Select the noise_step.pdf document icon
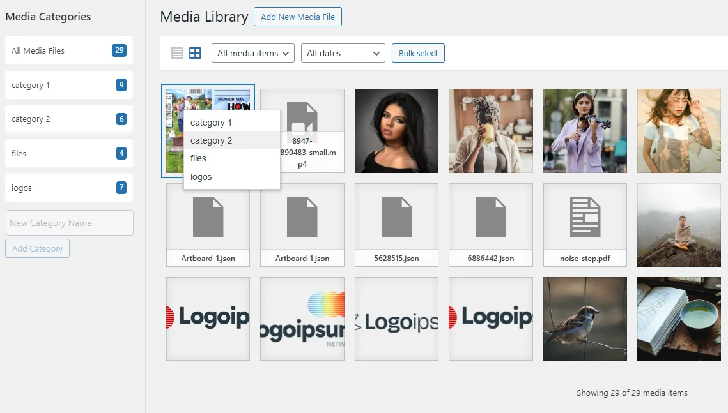This screenshot has width=728, height=413. point(585,218)
